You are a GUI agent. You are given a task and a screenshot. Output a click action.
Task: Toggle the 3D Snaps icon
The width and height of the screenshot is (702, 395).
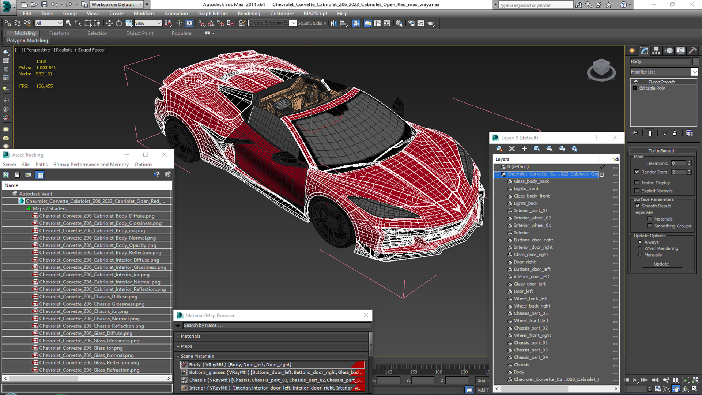coord(201,23)
